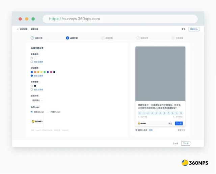216x174 pixels.
Task: Click the step 2 品牌主题 circle icon
Action: [67, 38]
